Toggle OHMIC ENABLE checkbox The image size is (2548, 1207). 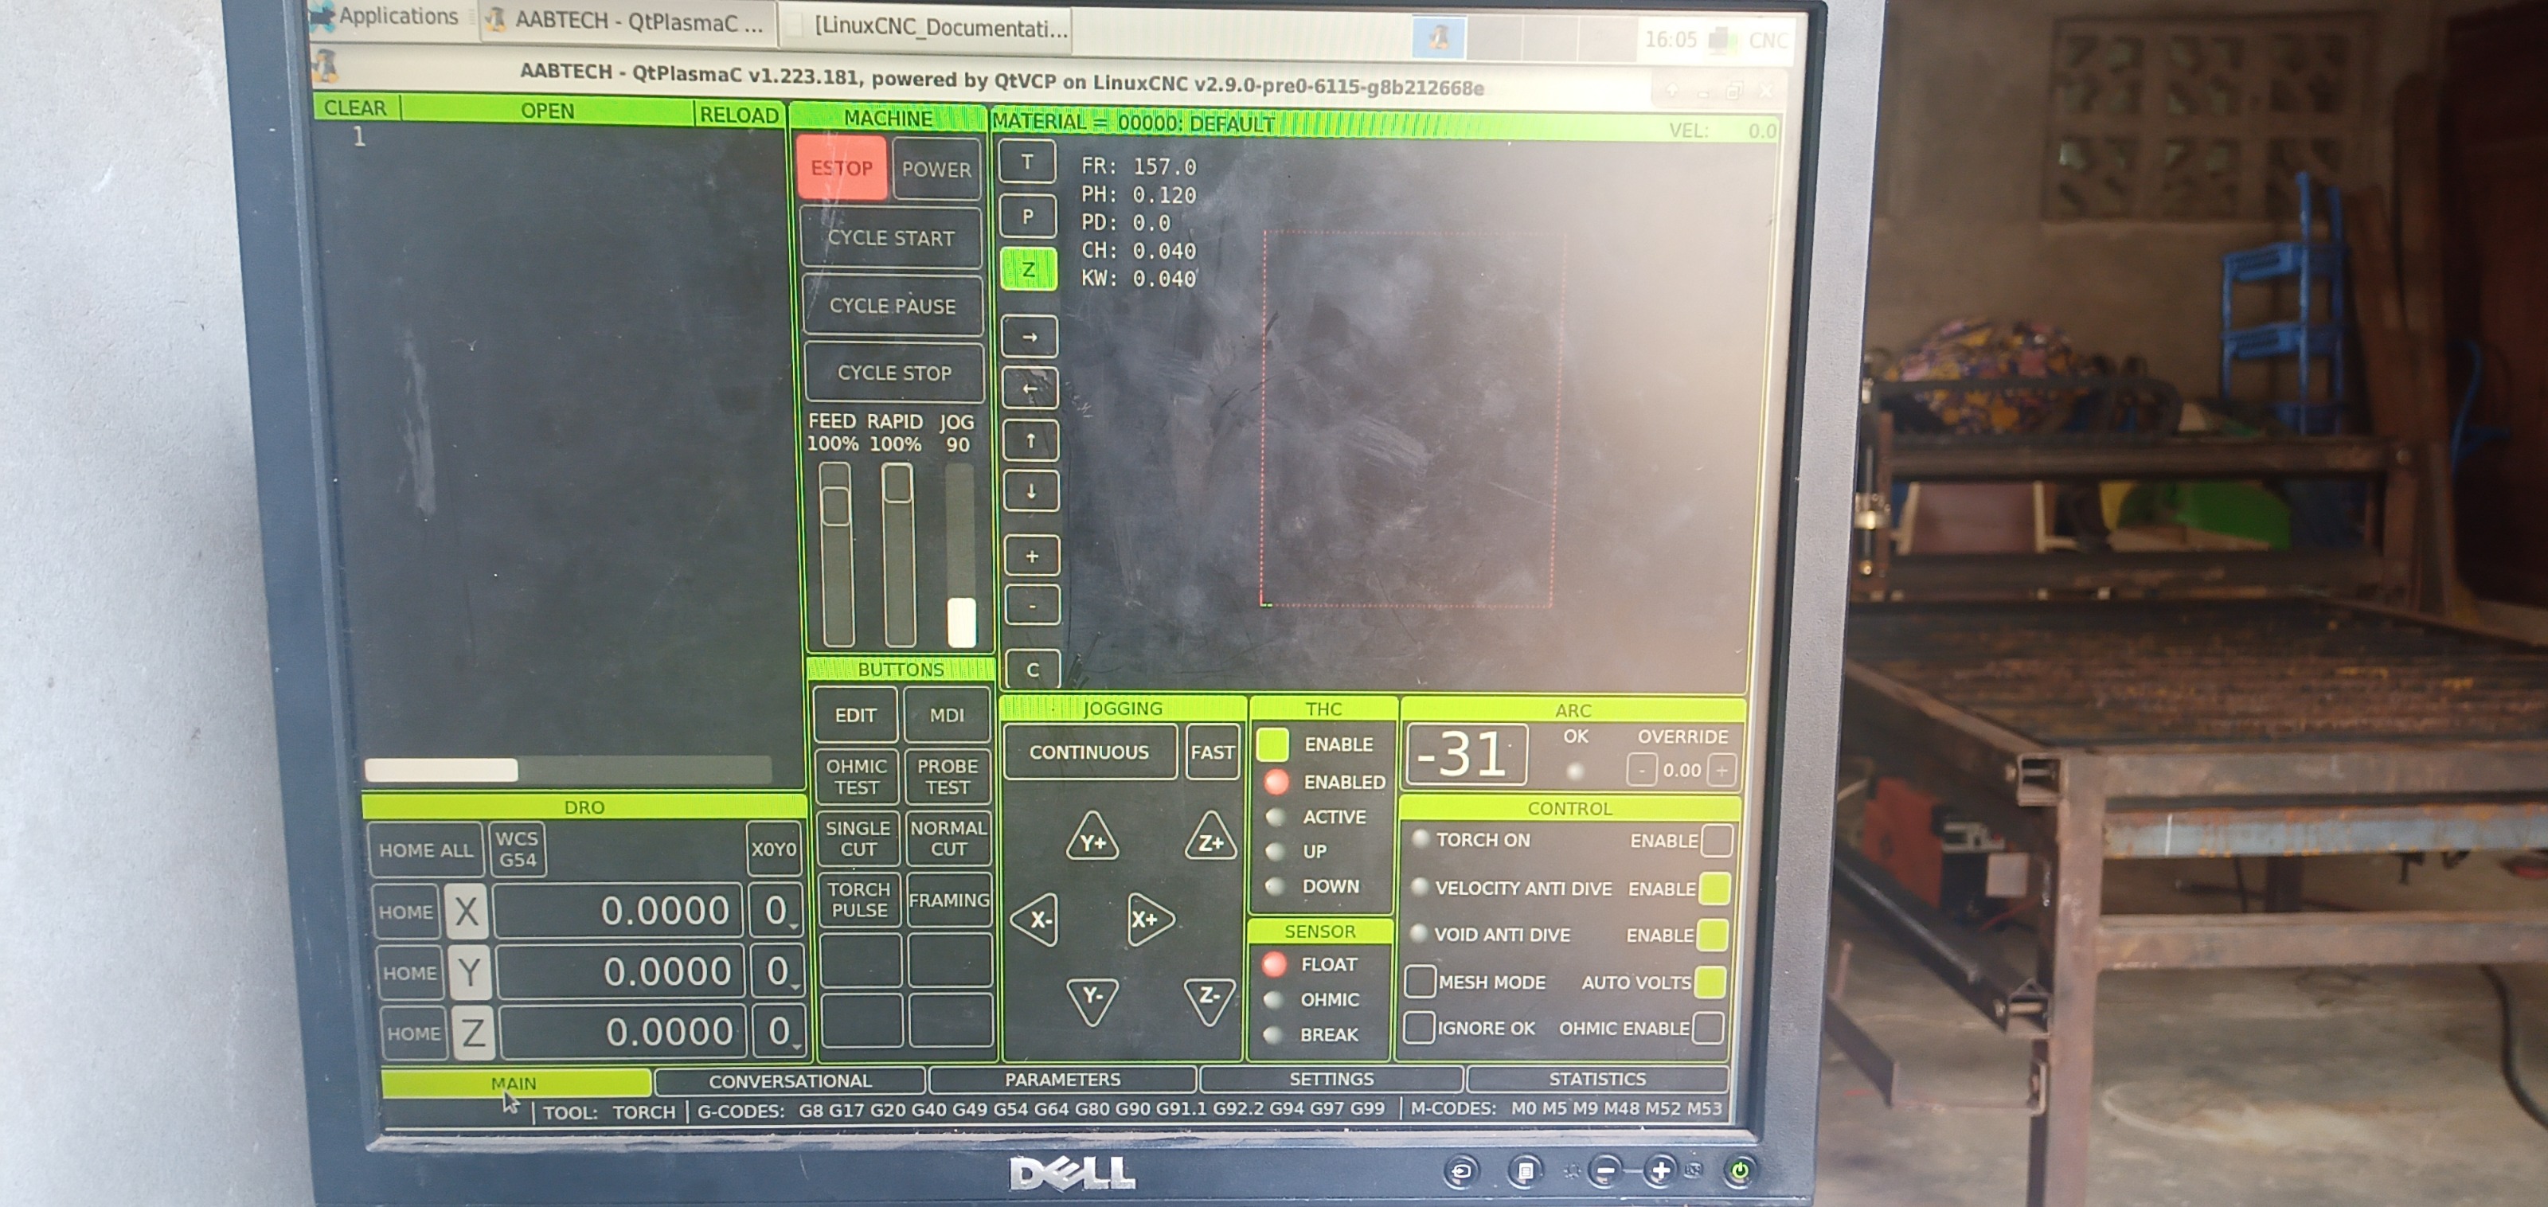(1707, 1028)
